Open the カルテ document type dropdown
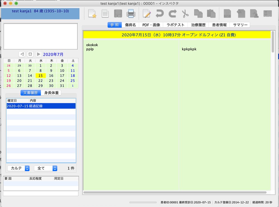Image resolution: width=279 pixels, height=207 pixels. 18,168
